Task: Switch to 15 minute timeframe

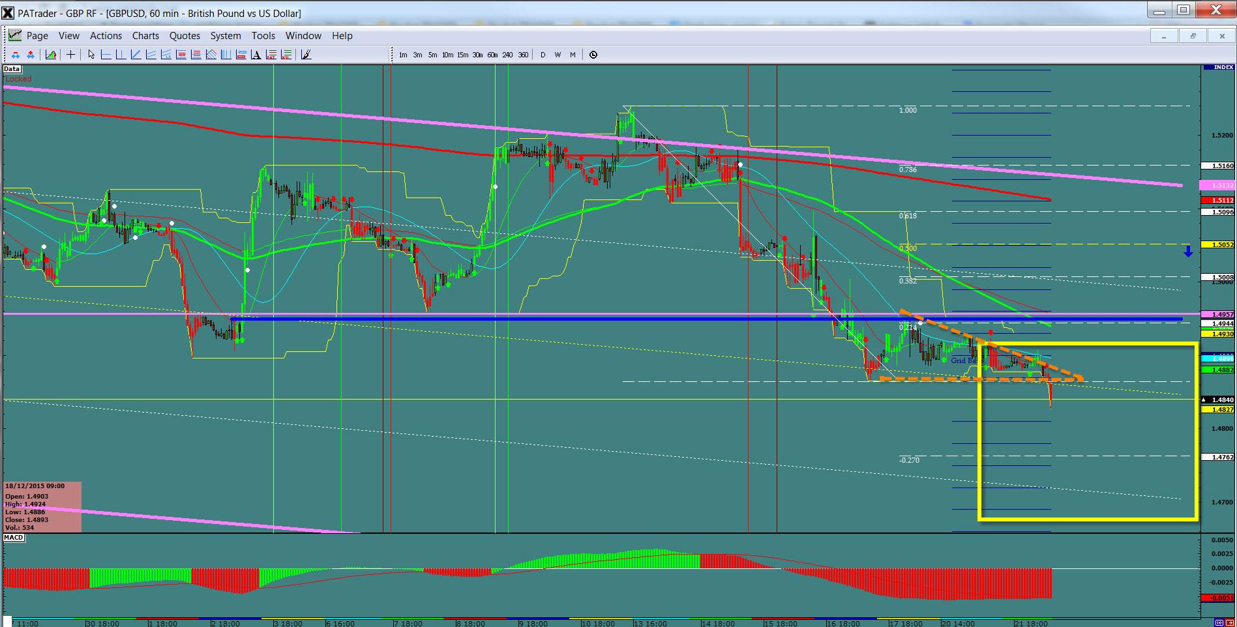Action: (x=462, y=55)
